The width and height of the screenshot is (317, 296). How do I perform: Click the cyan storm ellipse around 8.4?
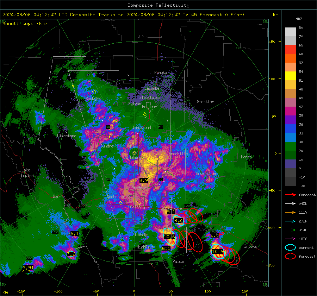tap(179, 220)
